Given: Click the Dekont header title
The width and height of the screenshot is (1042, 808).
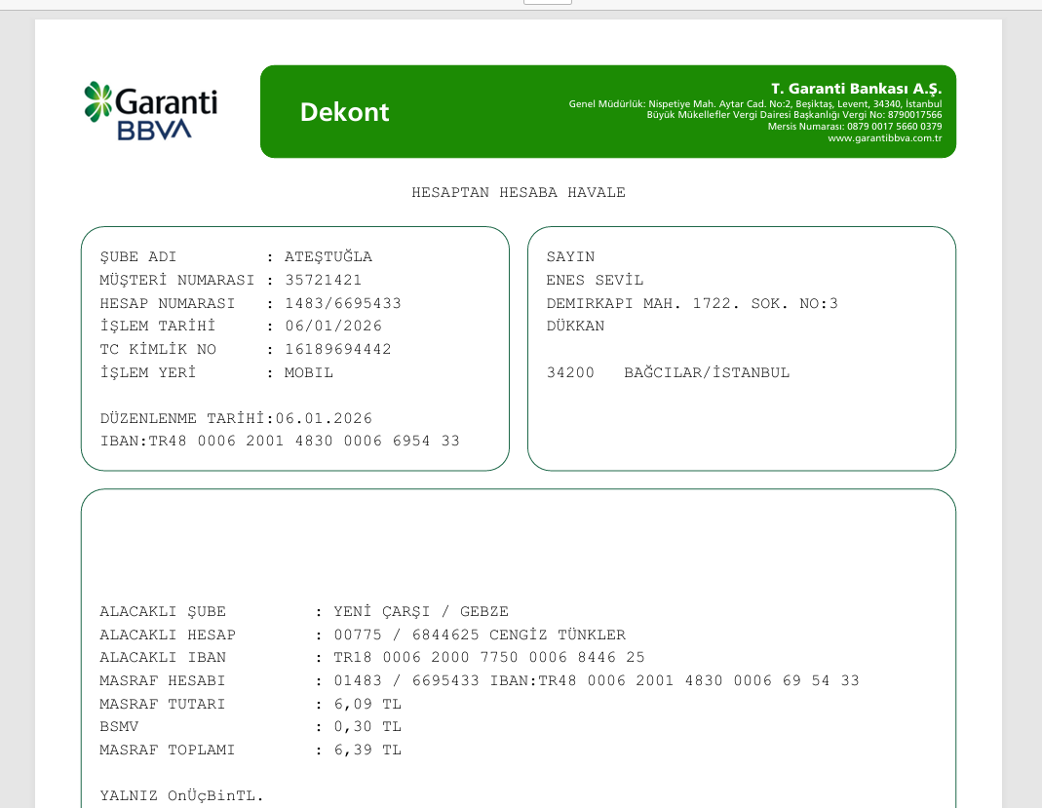Looking at the screenshot, I should click(x=344, y=112).
